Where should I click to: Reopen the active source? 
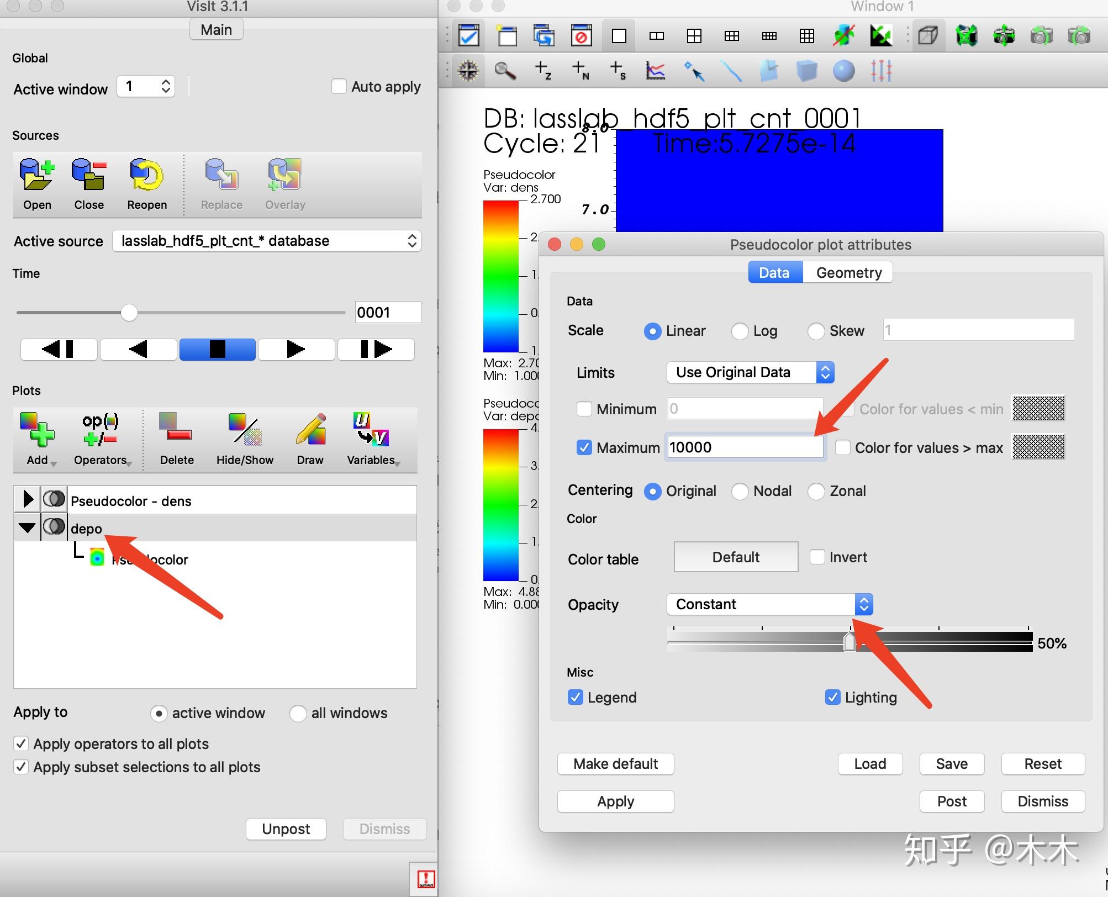pos(147,184)
